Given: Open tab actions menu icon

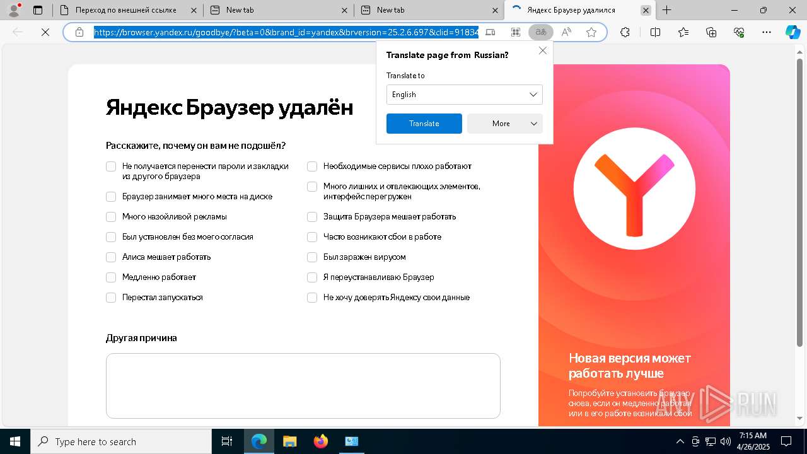Looking at the screenshot, I should pos(38,10).
